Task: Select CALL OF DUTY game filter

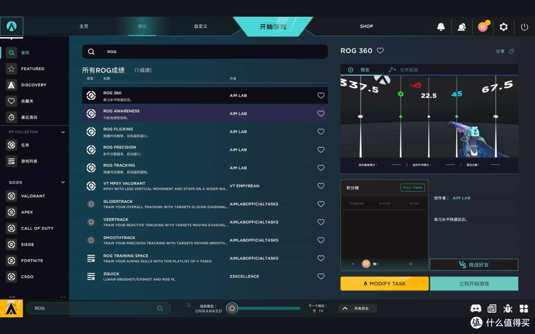Action: [x=35, y=228]
